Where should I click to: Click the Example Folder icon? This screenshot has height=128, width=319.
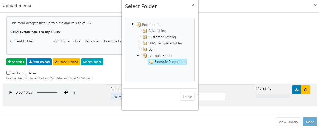coord(145,55)
